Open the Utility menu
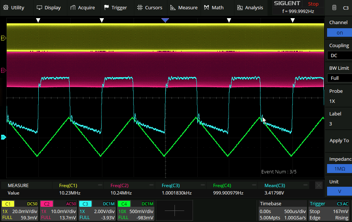Screen dimensions: 352x222 [x=14, y=7]
